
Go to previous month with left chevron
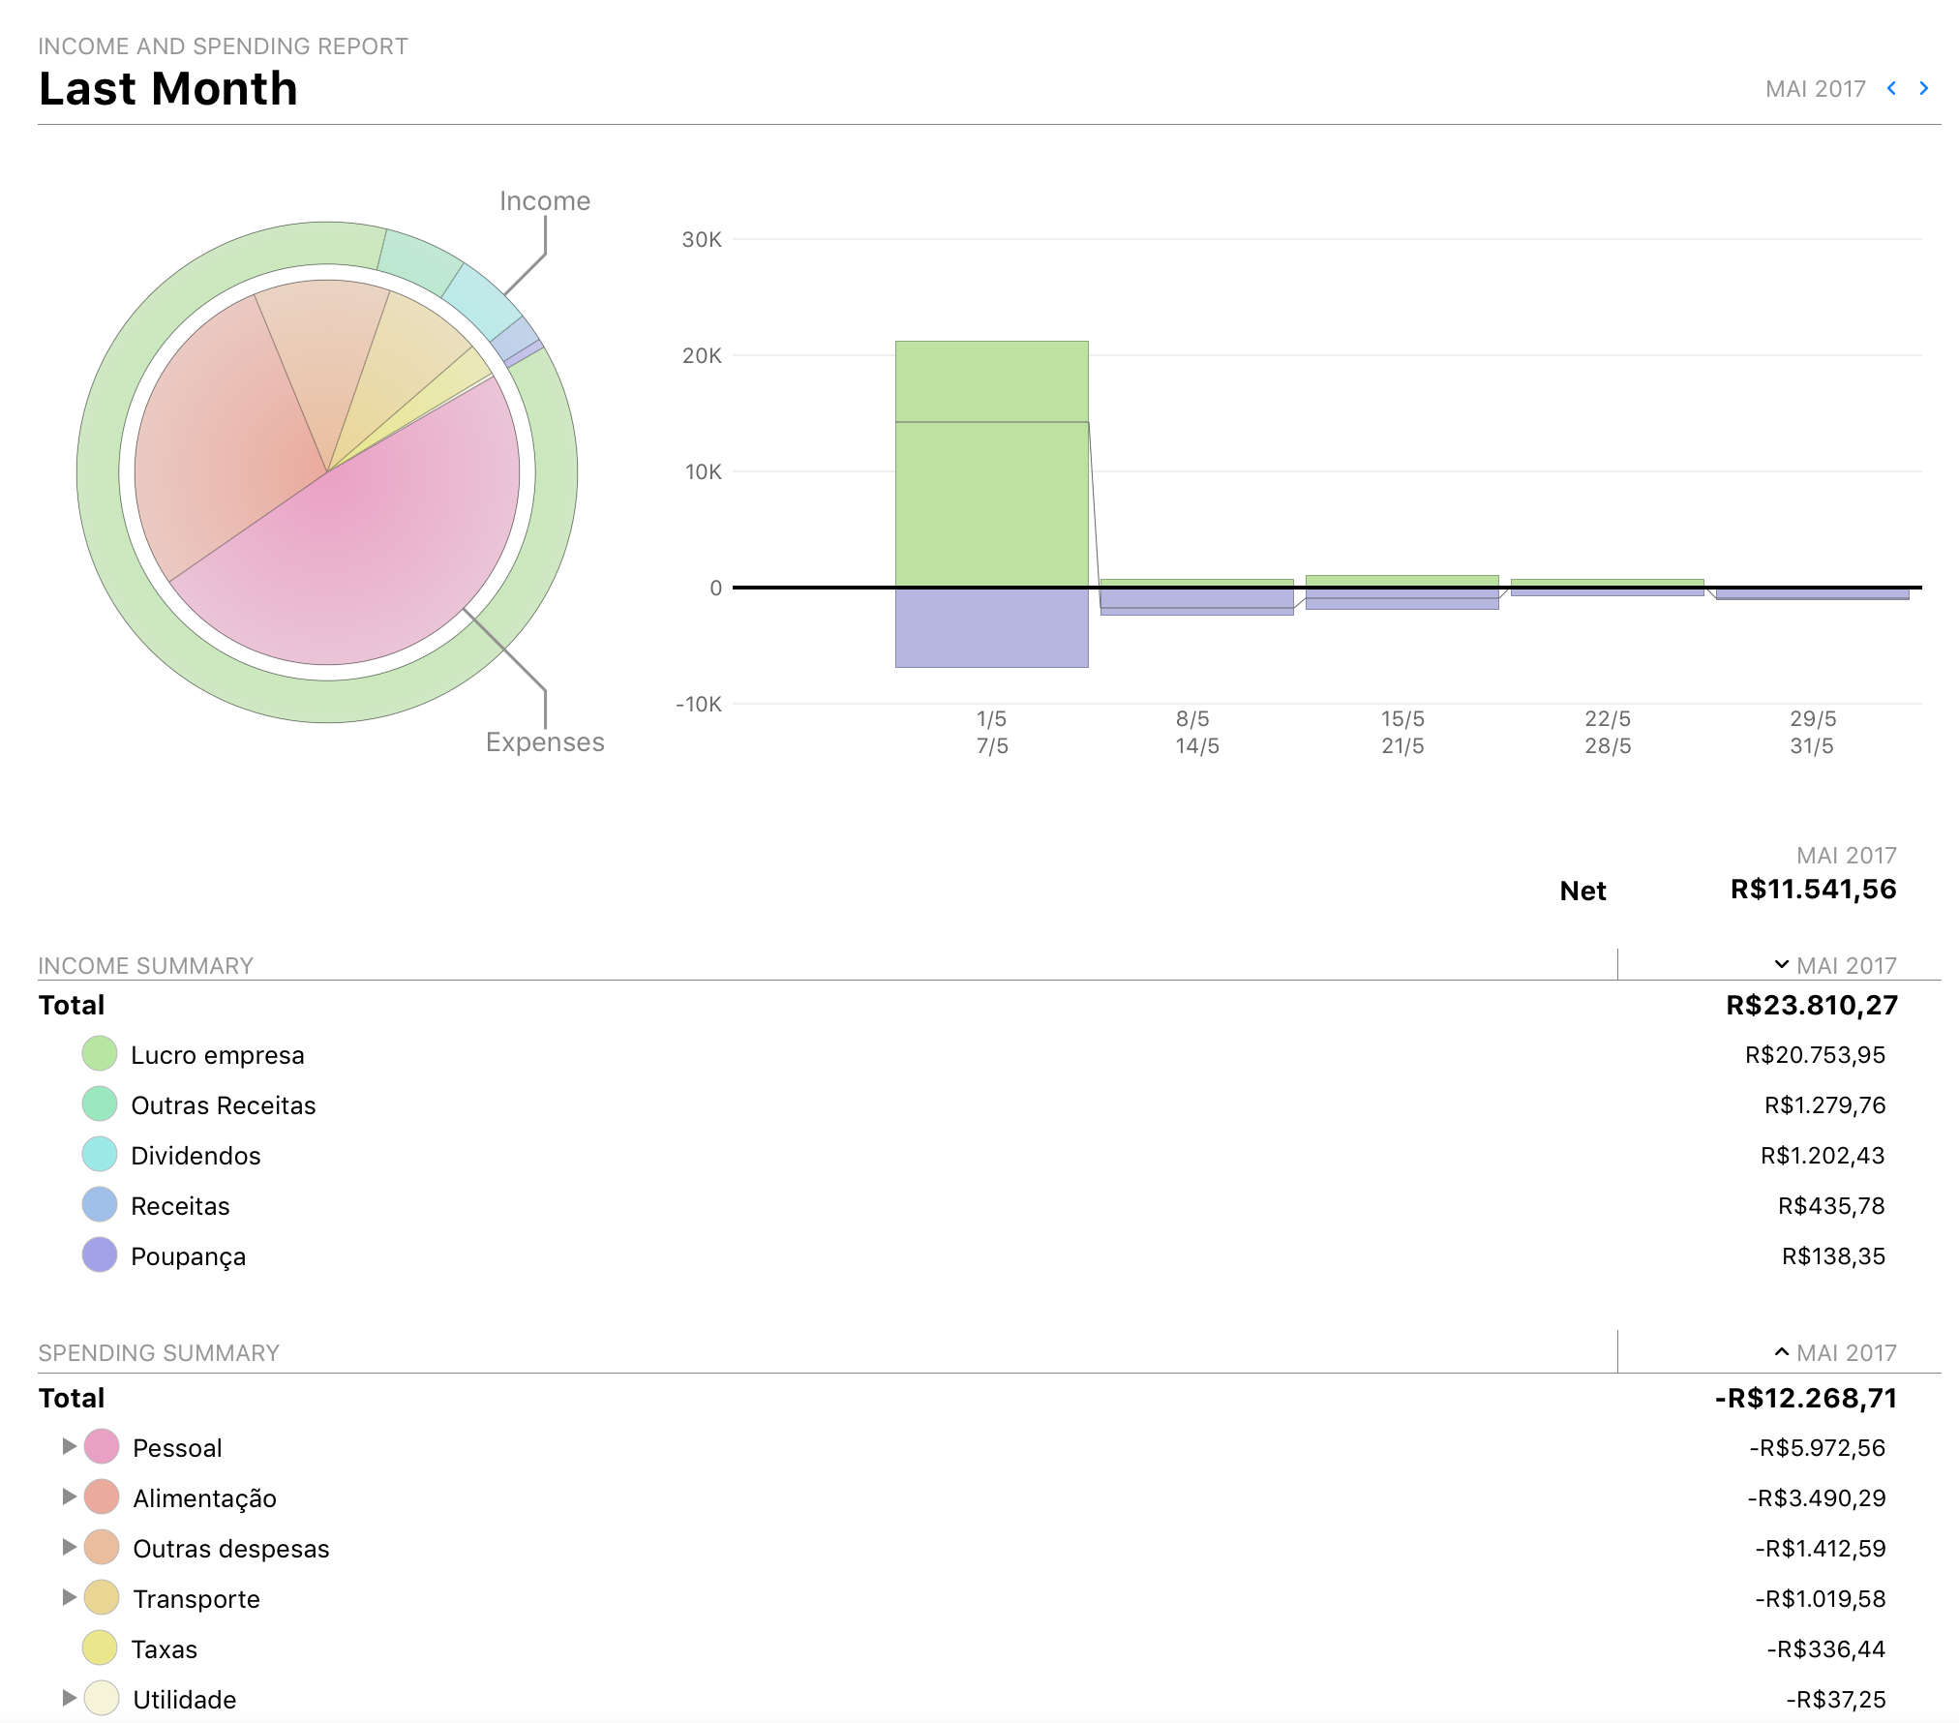point(1891,88)
